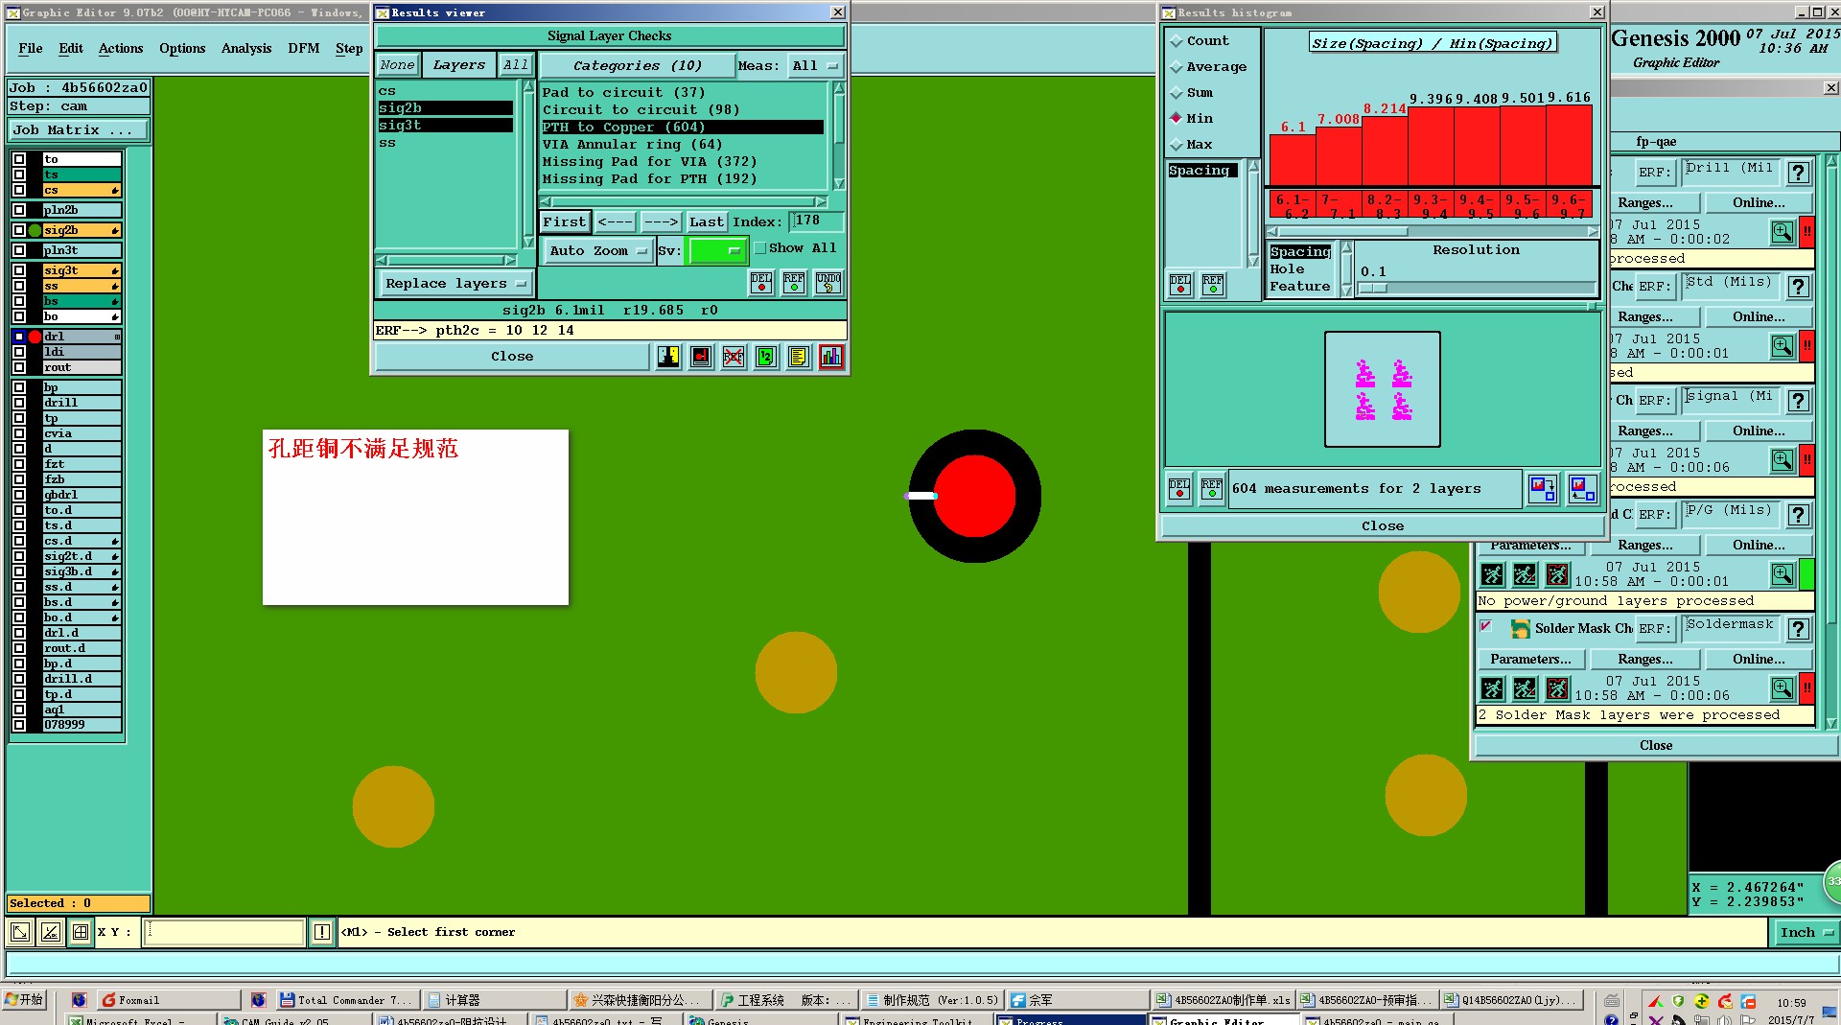Toggle the drl layer visibility box
Screen dimensions: 1841x1025
pos(19,337)
